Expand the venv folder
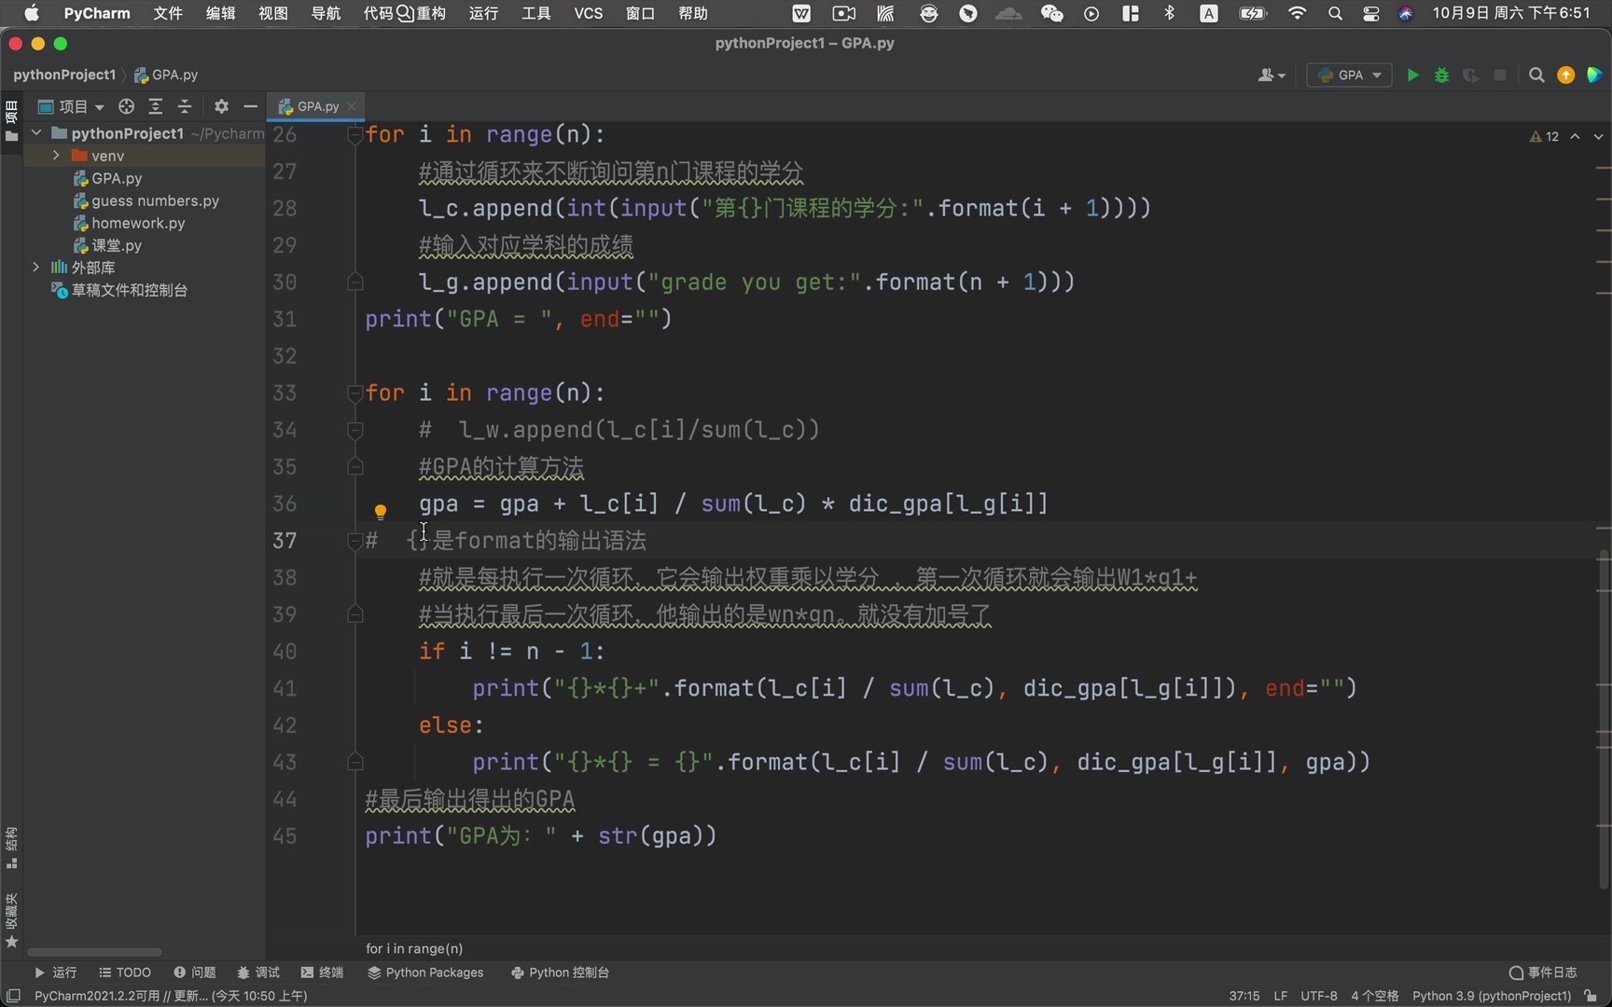 pos(57,156)
